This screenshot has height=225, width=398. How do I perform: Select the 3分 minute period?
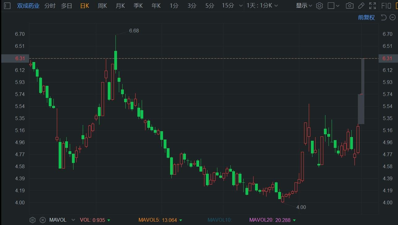coord(192,6)
